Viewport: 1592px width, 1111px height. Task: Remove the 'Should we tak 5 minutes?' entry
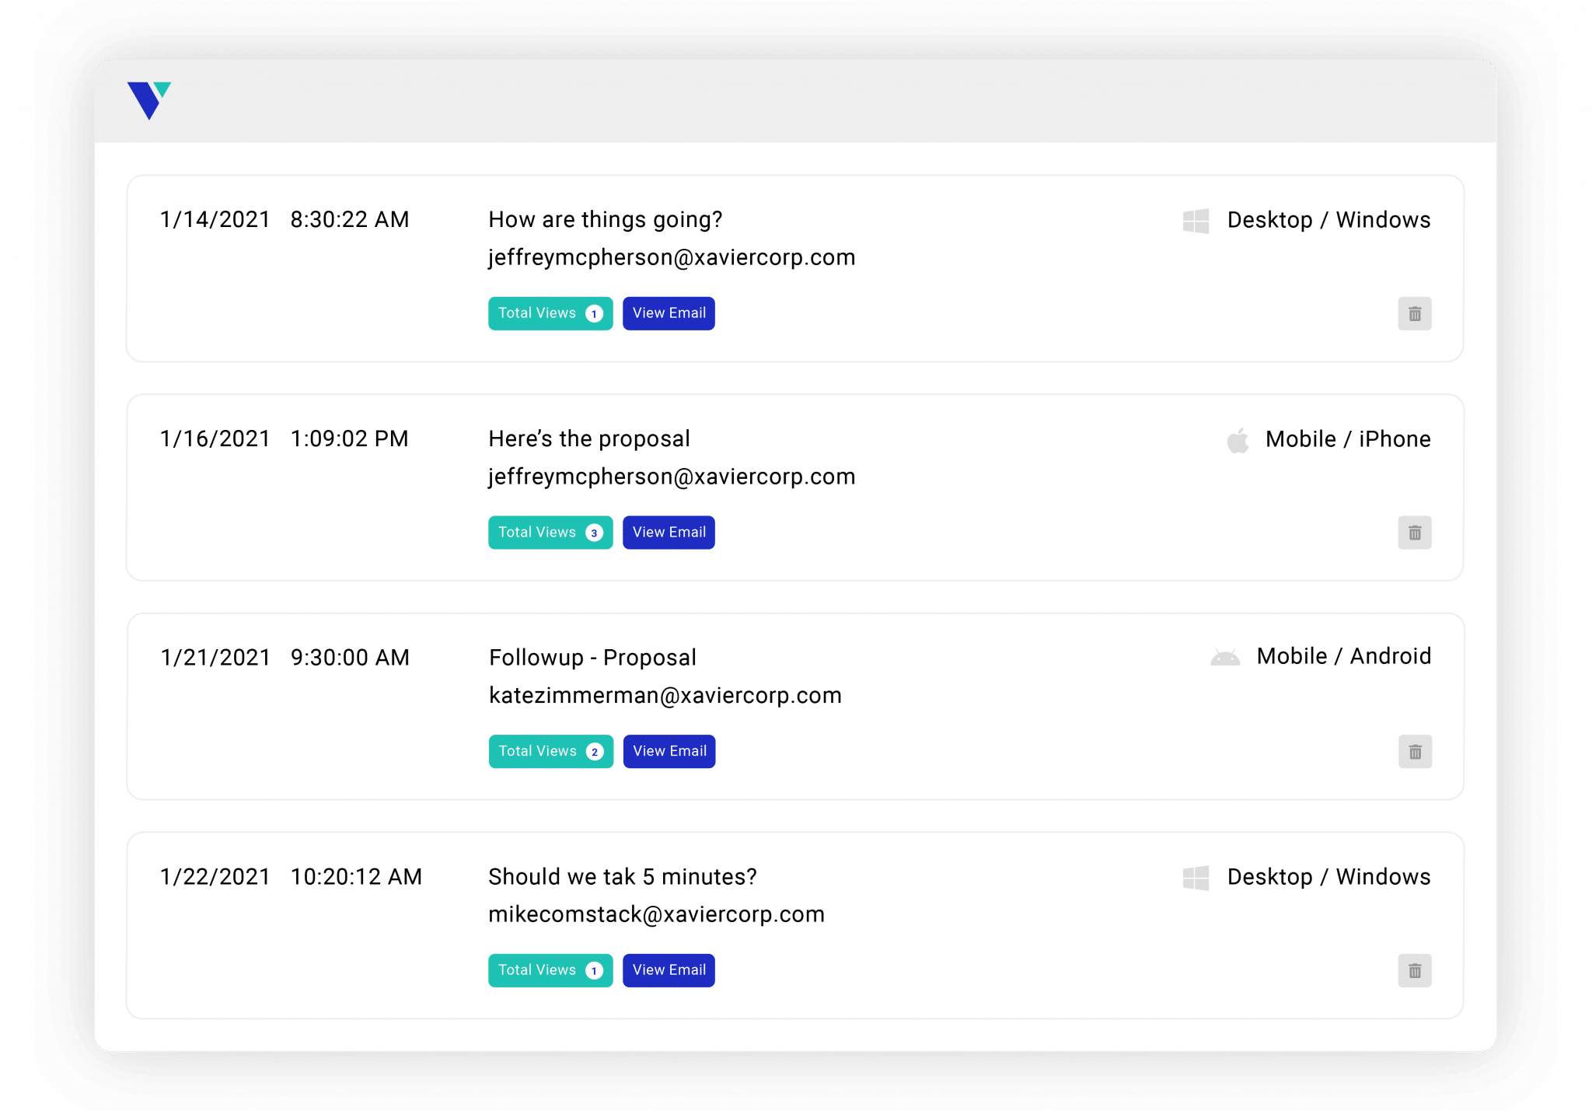click(1414, 970)
